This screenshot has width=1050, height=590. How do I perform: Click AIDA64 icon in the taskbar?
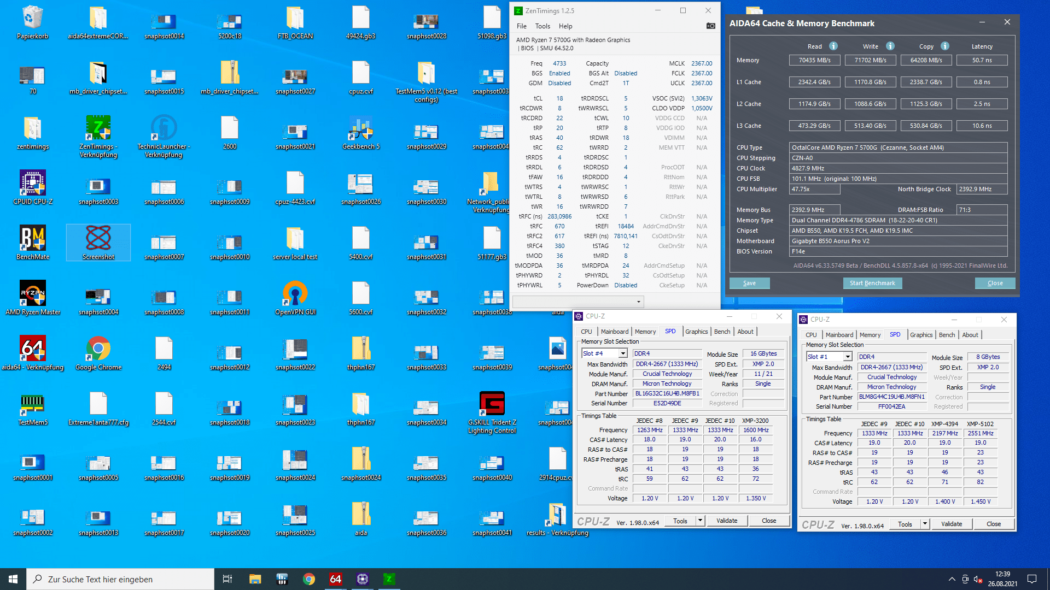335,579
